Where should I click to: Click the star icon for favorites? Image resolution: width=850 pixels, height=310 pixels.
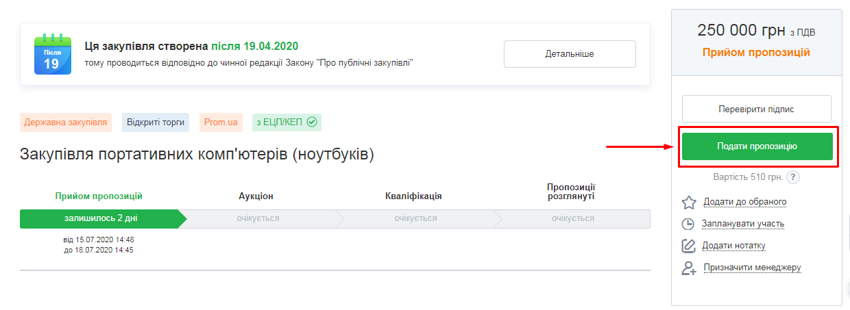coord(689,203)
